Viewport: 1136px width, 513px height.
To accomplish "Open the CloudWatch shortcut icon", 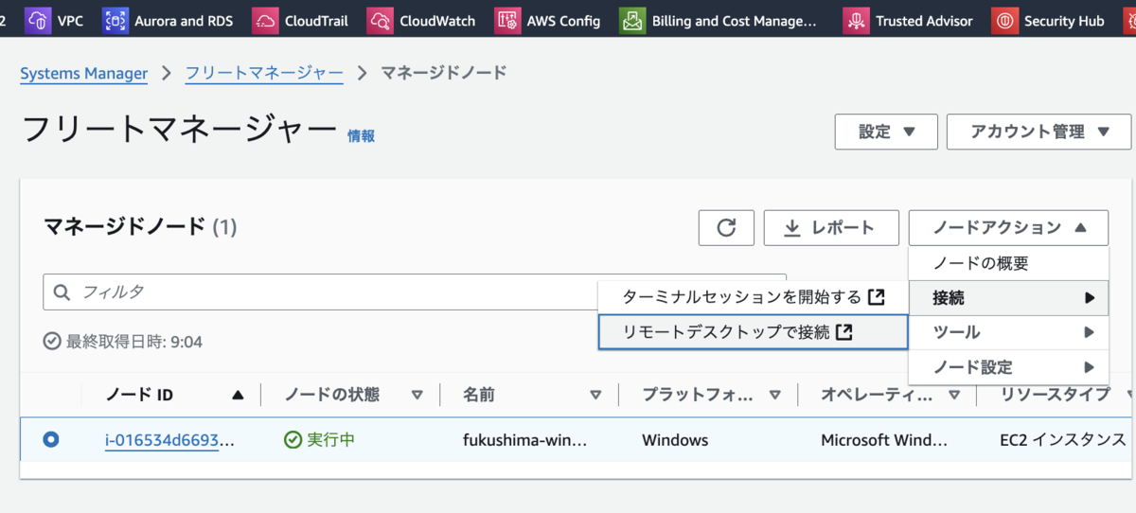I will tap(380, 20).
